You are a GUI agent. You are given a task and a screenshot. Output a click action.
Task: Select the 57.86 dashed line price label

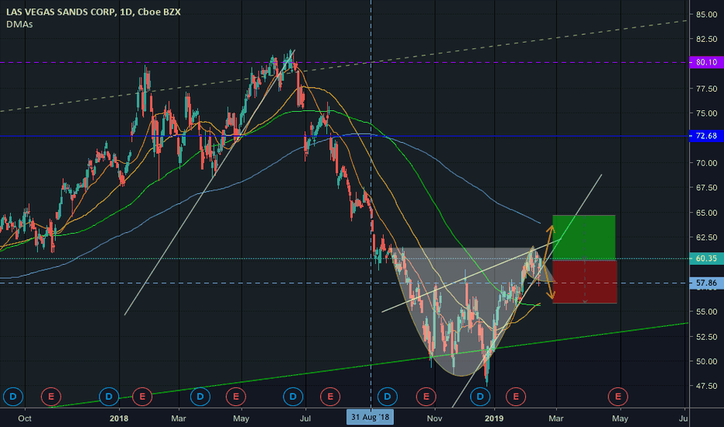(706, 283)
